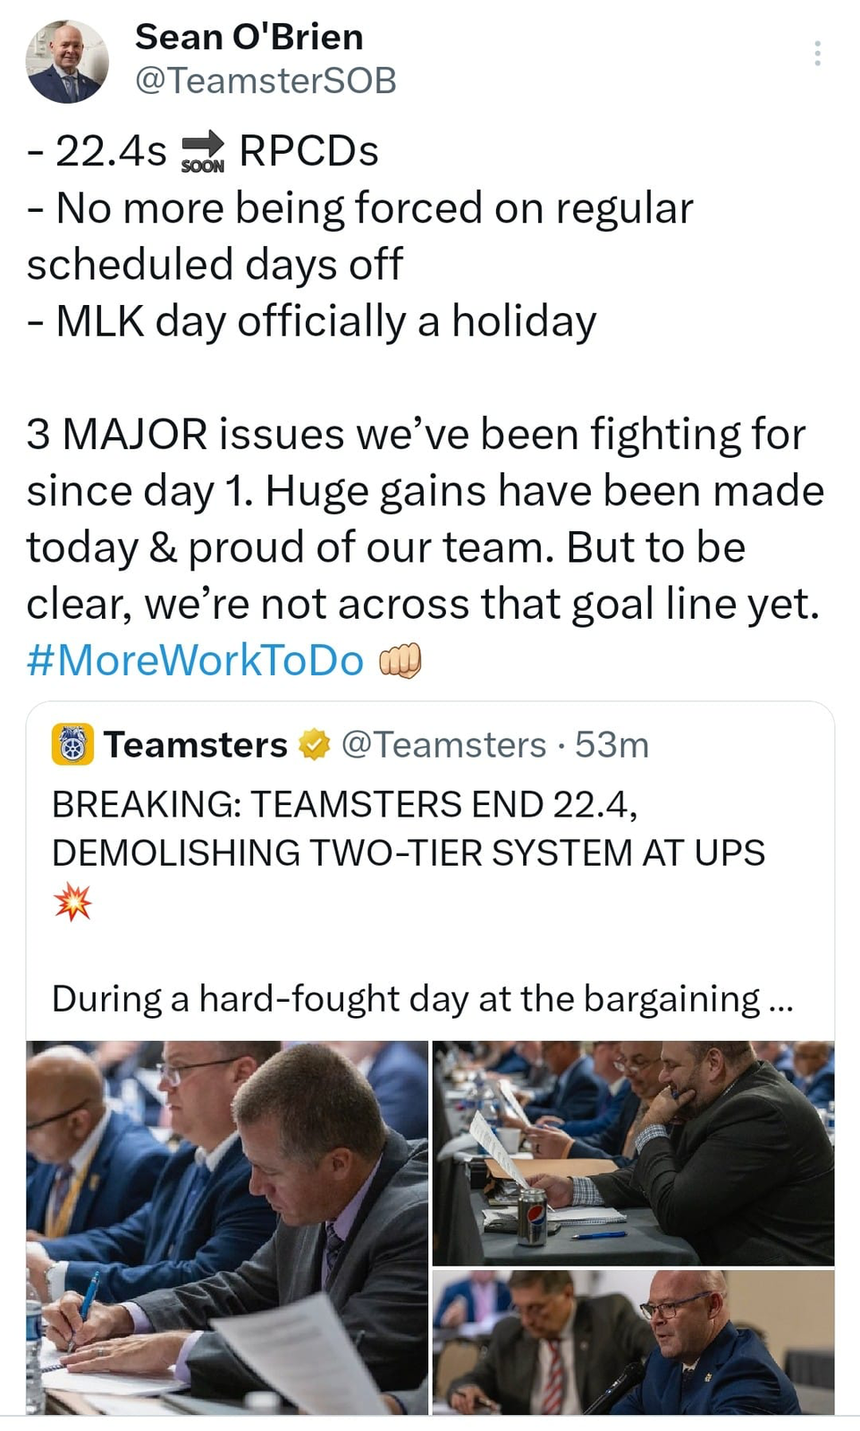Open photo of bald man speaking into microphone
Screen dimensions: 860x1431
click(x=633, y=1342)
